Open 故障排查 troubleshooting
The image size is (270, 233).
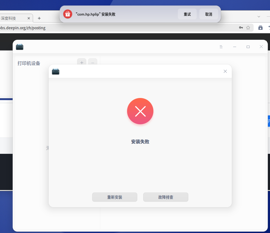point(166,197)
